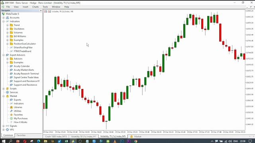This screenshot has width=255, height=143.
Task: Open the notification center in system tray
Action: (x=250, y=141)
